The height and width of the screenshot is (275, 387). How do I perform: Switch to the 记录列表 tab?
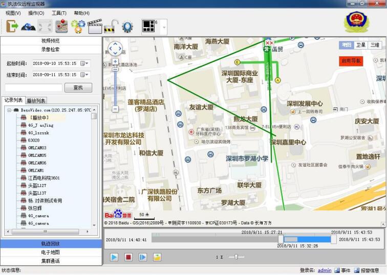[13, 100]
